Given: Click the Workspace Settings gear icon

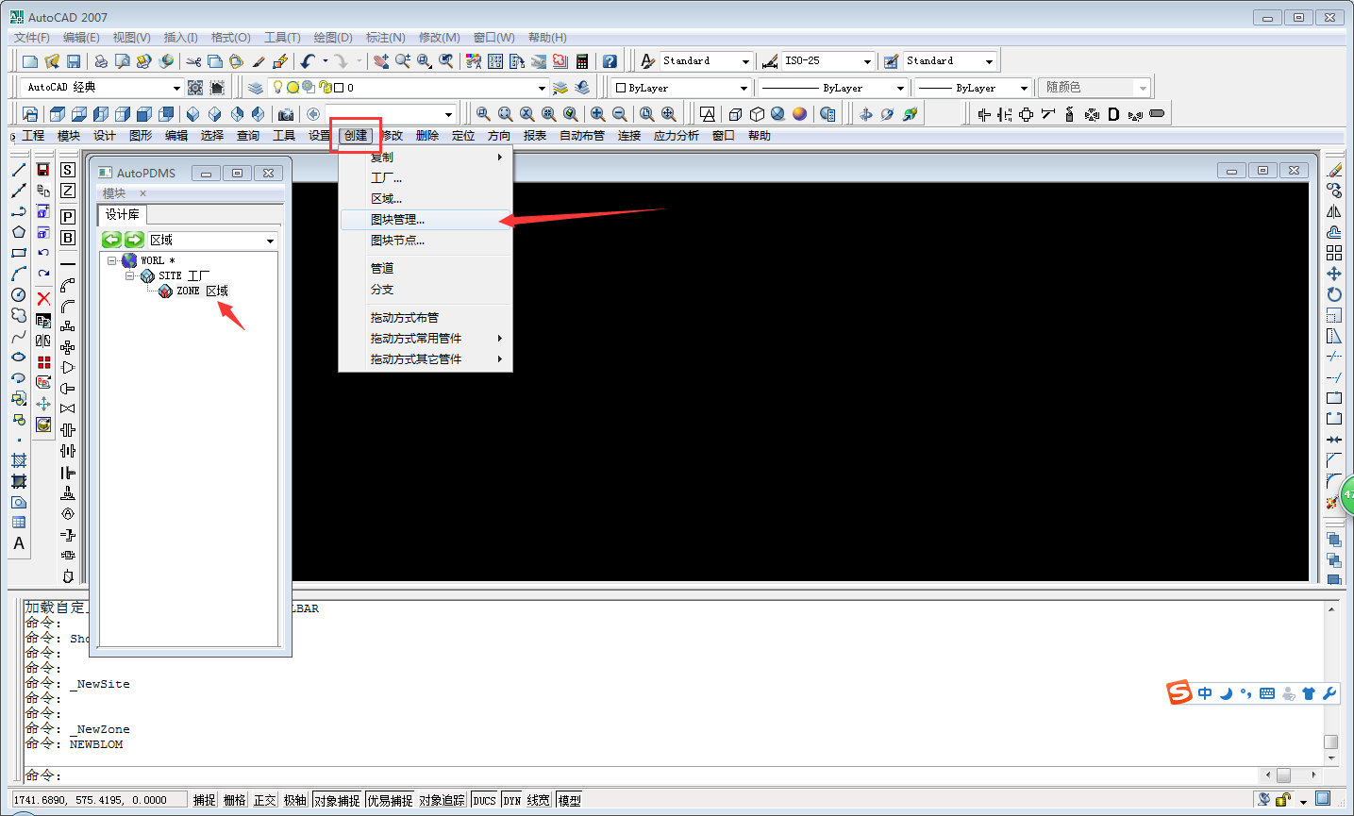Looking at the screenshot, I should pyautogui.click(x=195, y=88).
